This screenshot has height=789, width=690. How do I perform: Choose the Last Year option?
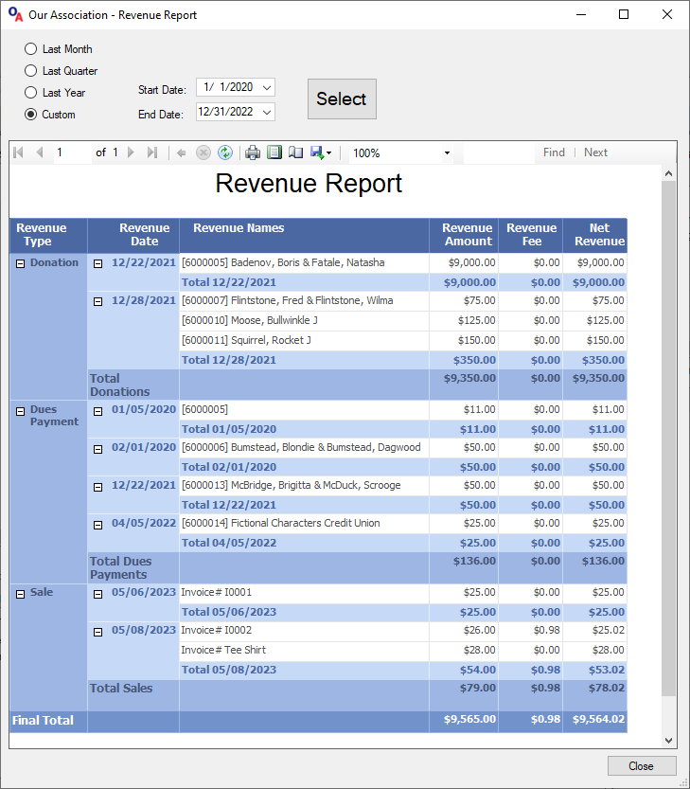pos(31,93)
